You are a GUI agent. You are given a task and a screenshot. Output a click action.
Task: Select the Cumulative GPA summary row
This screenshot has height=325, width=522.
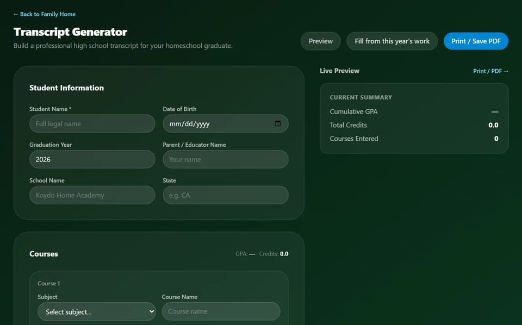click(x=414, y=112)
